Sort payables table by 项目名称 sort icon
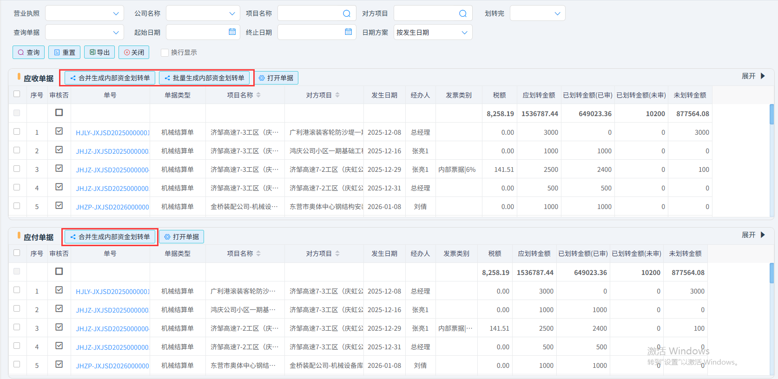 tap(258, 254)
